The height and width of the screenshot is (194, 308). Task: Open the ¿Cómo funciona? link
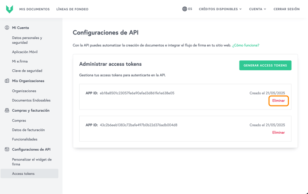click(x=245, y=45)
